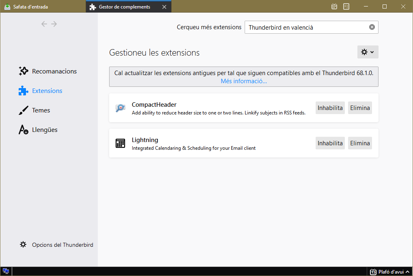Follow the 'Més informació...' link

[244, 81]
